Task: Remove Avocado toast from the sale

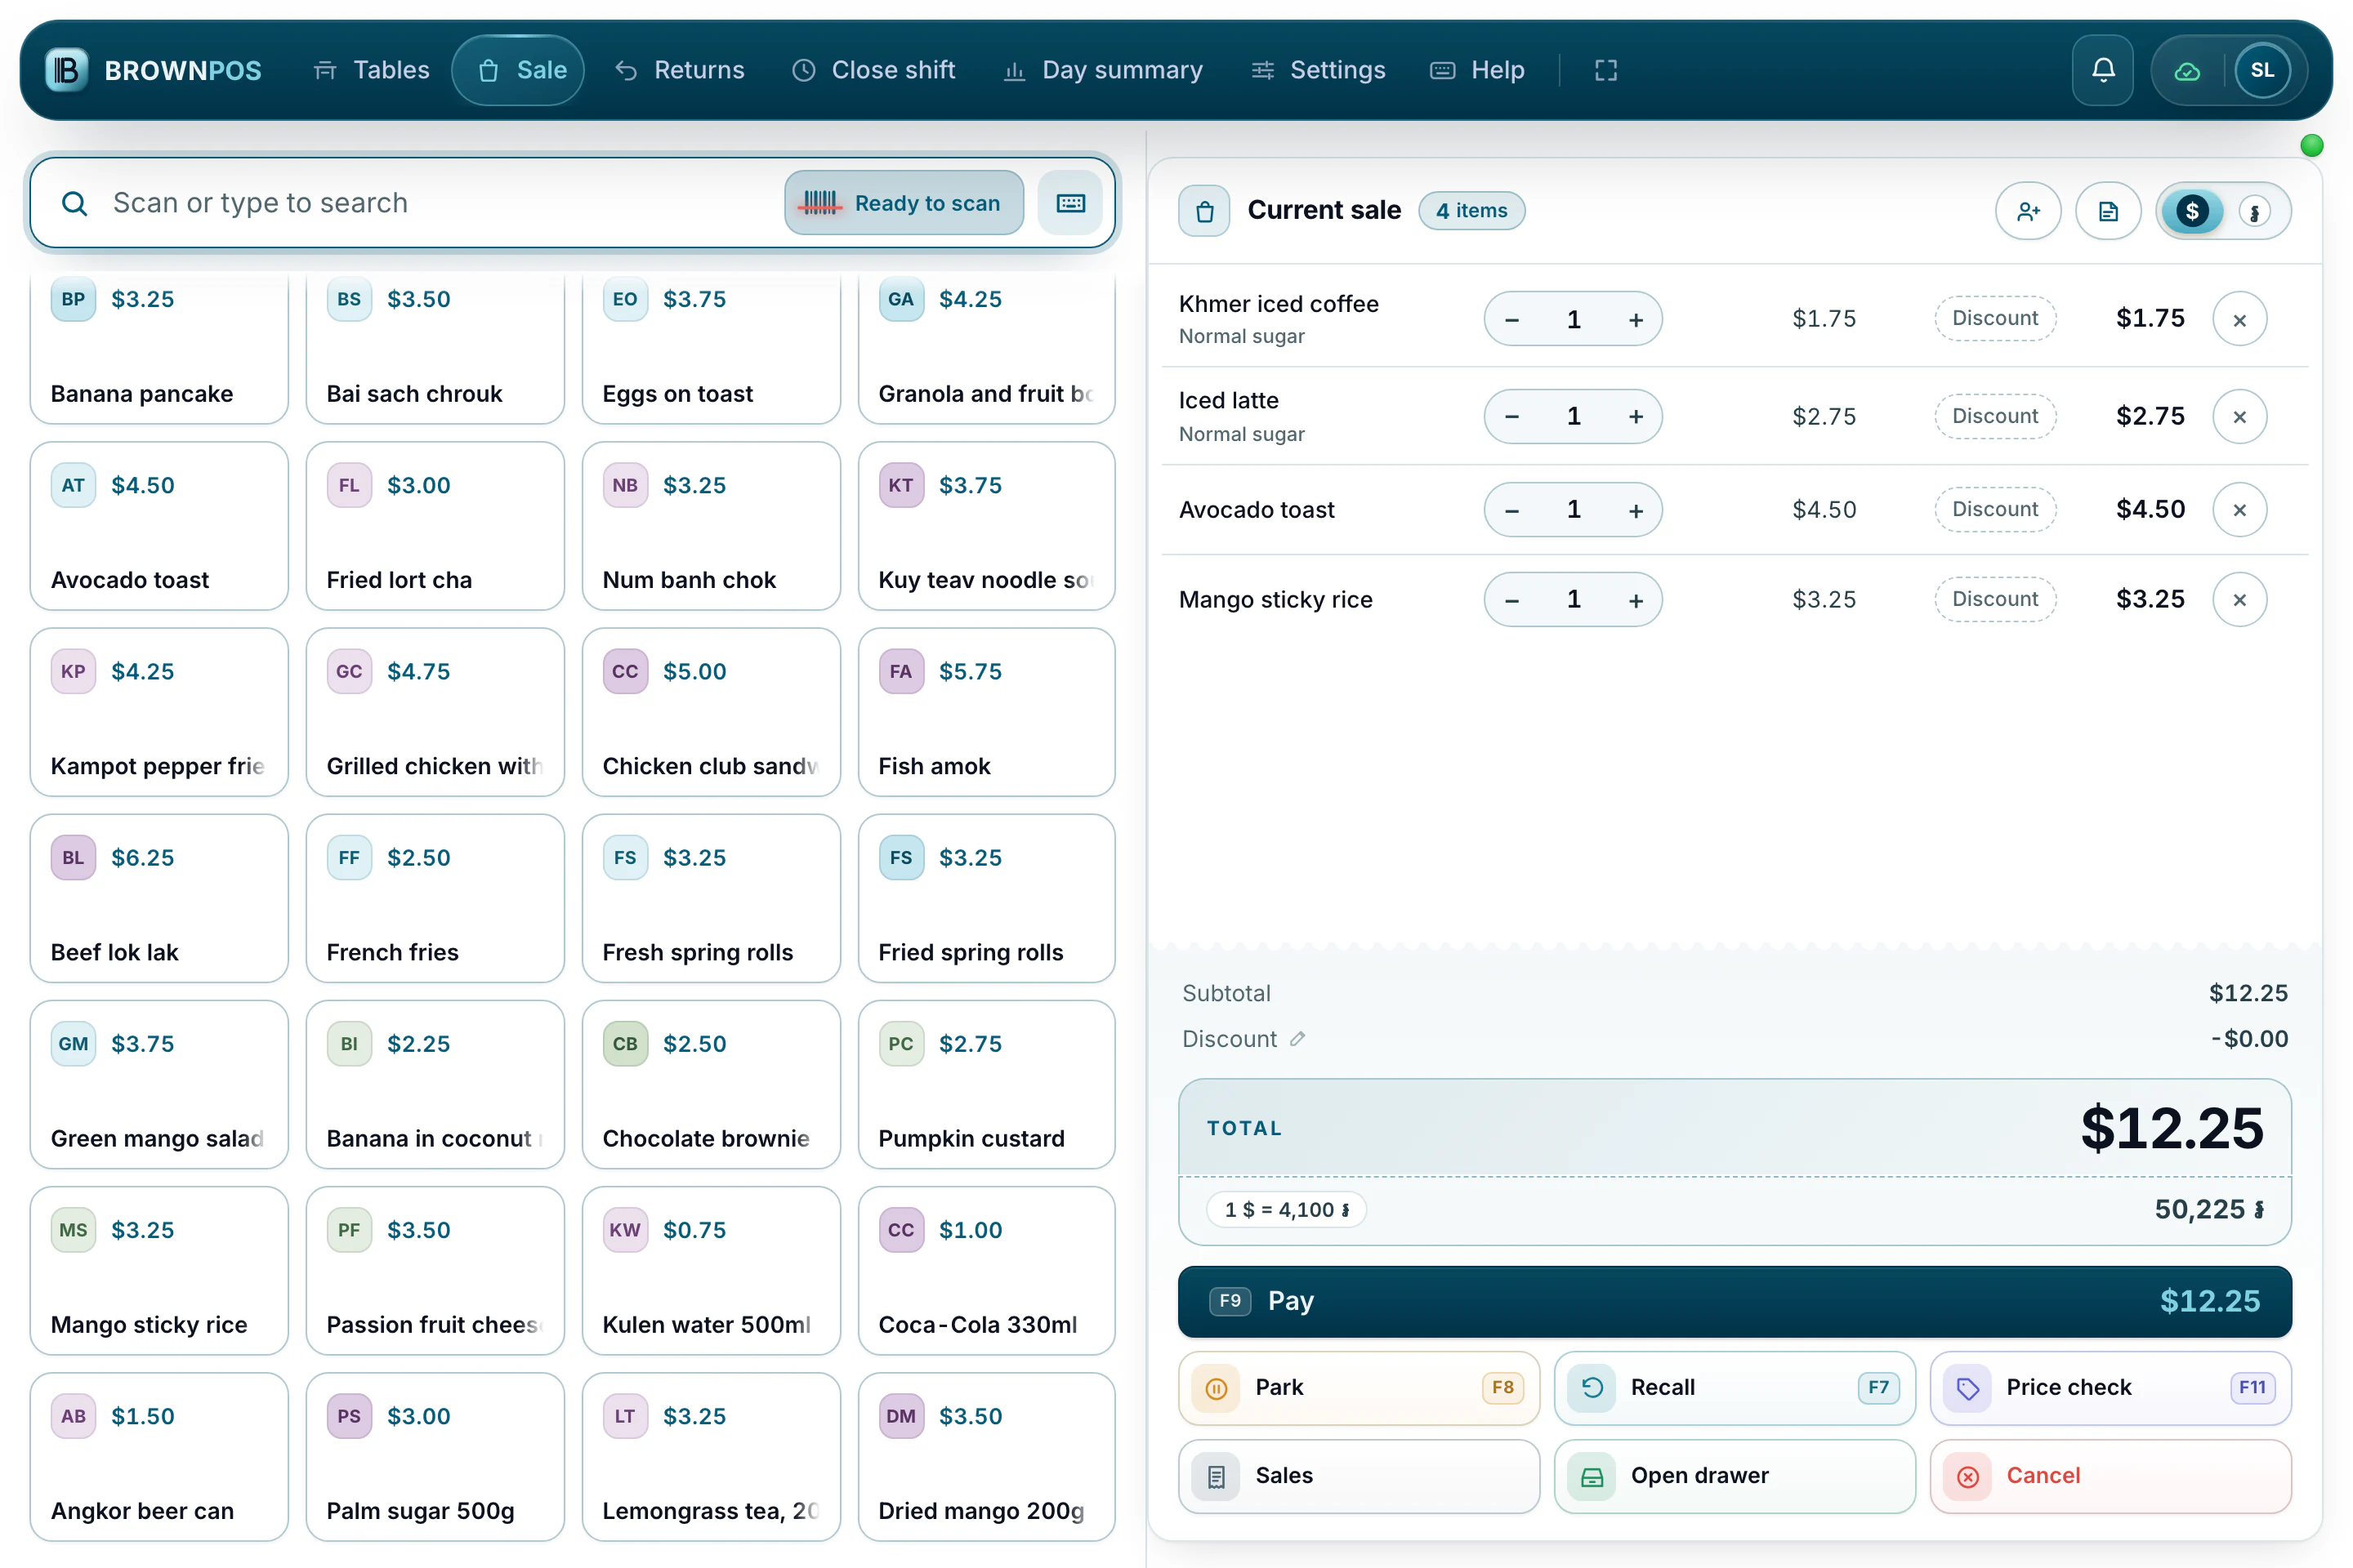Action: pyautogui.click(x=2239, y=510)
